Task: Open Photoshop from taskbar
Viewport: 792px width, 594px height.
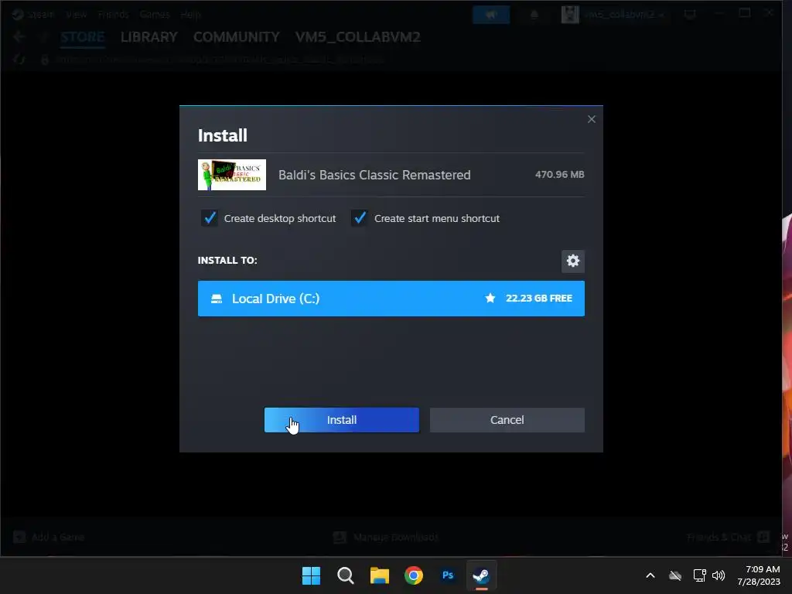Action: [448, 575]
